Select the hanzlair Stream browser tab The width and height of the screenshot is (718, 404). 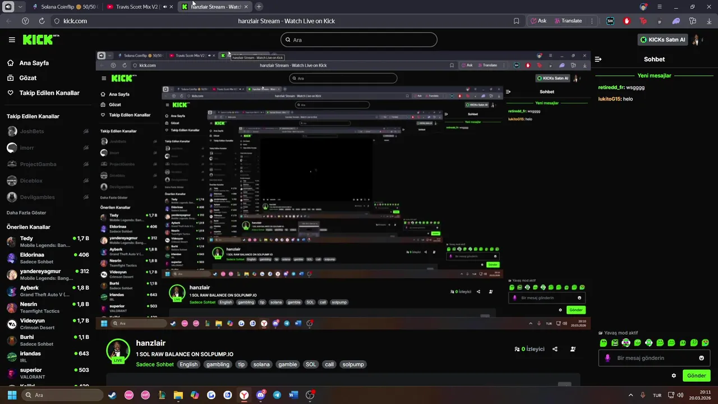(215, 7)
